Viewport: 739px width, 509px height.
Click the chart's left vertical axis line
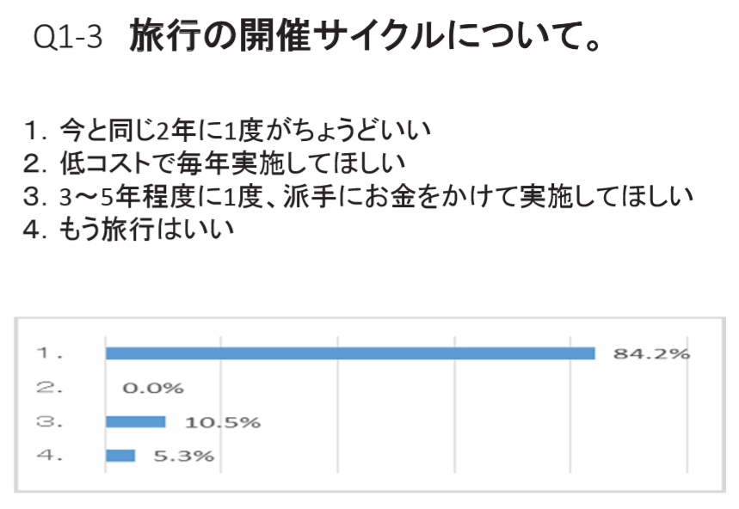[x=105, y=404]
